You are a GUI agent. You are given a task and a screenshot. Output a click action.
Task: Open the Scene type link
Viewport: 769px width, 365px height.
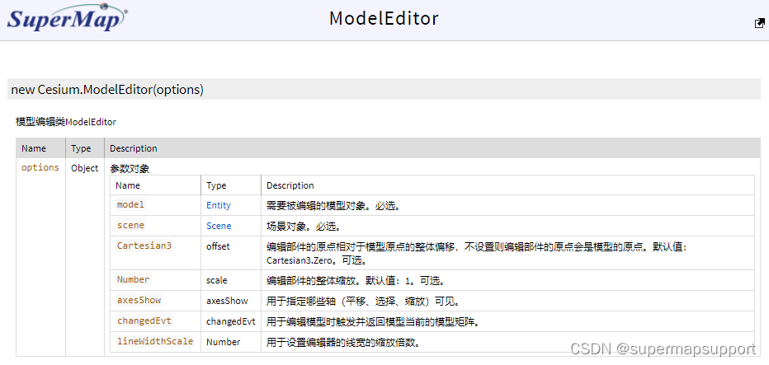(x=219, y=226)
